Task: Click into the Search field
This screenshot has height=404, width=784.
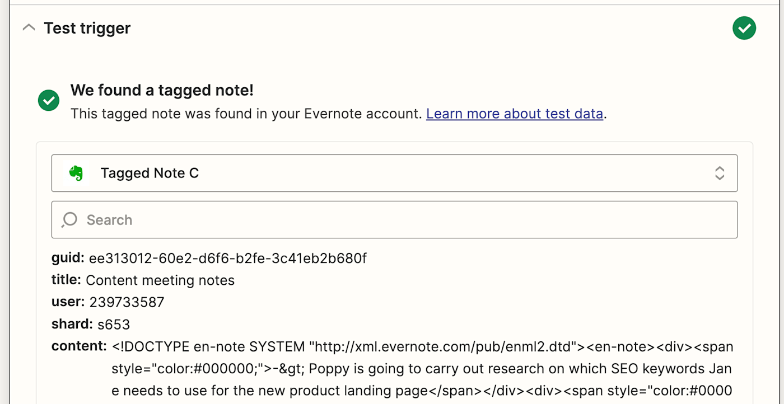Action: click(392, 220)
